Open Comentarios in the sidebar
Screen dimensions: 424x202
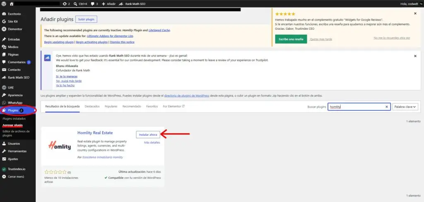[17, 62]
